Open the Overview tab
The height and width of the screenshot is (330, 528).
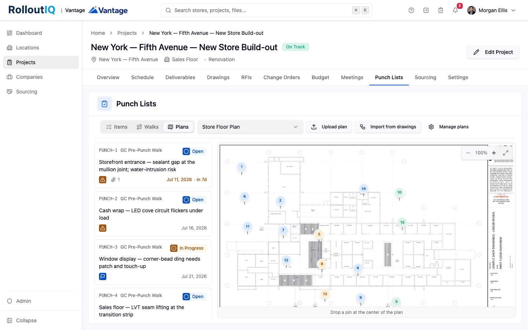tap(108, 77)
